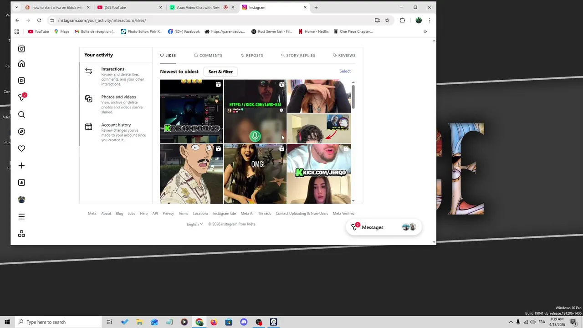Open Task View on taskbar
Image resolution: width=583 pixels, height=328 pixels.
tap(109, 322)
